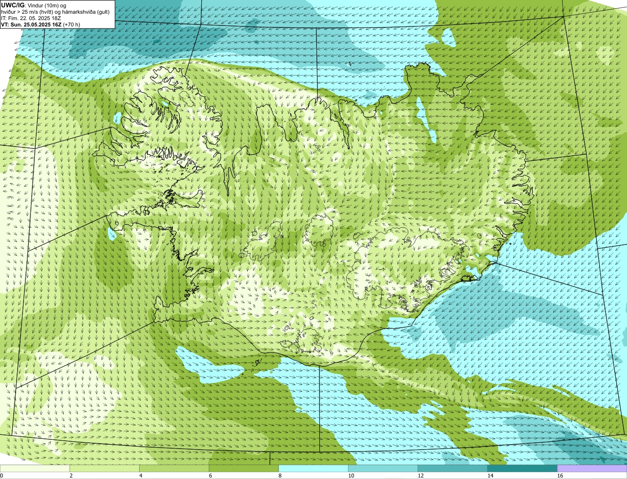Click the medium teal 12–14 m/s legend swatch
This screenshot has width=627, height=479.
[x=453, y=469]
